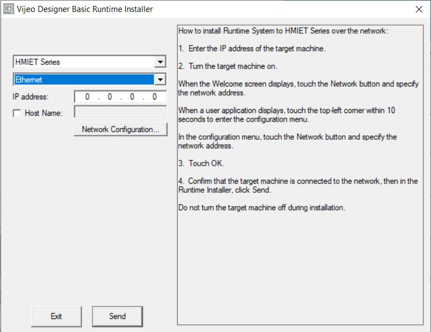This screenshot has height=332, width=431.
Task: Enable the Host Name checkbox
Action: 17,113
